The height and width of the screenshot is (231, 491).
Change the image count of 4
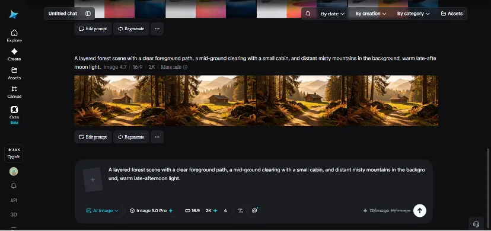point(225,211)
